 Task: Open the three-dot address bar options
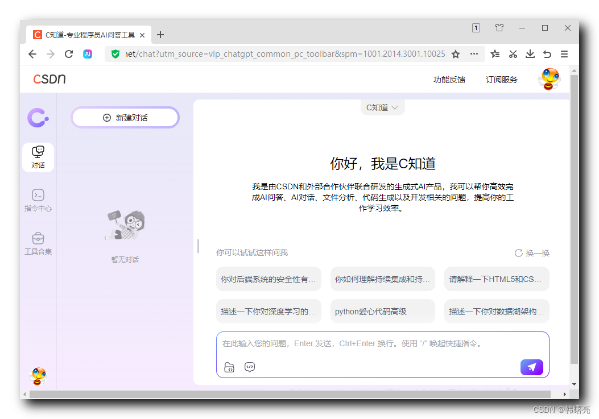(x=474, y=54)
